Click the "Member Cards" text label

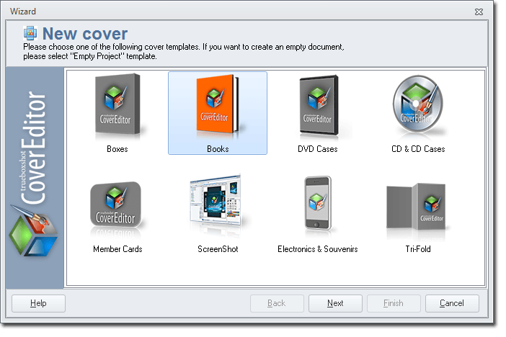117,249
